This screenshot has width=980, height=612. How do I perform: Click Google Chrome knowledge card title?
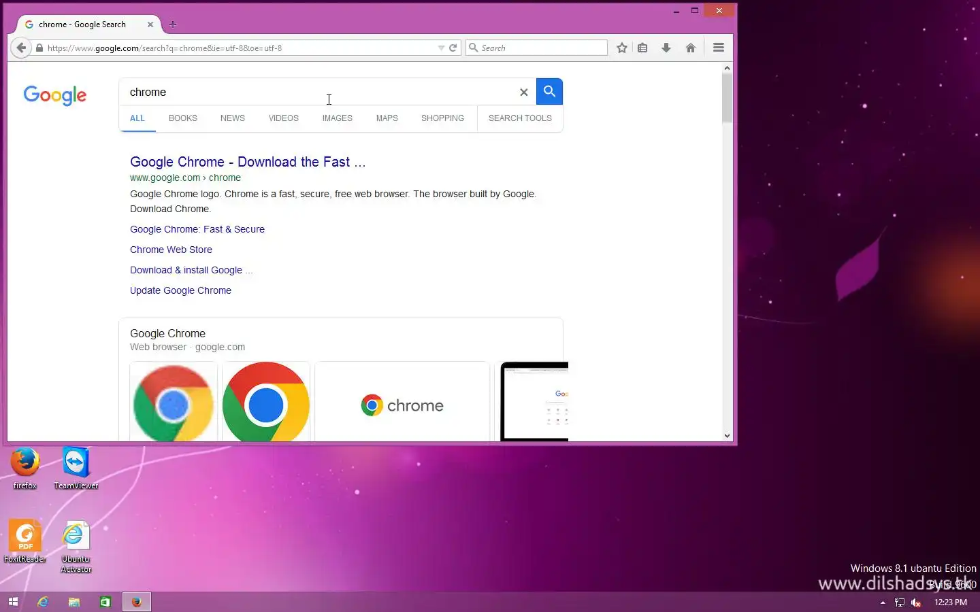[x=167, y=333]
